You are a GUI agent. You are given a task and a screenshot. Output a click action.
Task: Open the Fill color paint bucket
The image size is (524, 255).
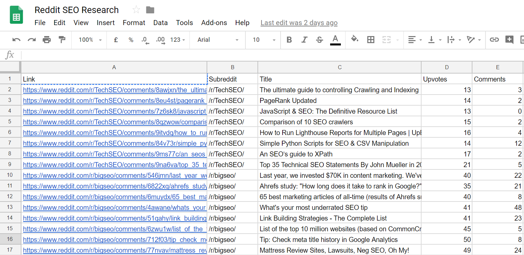point(355,39)
